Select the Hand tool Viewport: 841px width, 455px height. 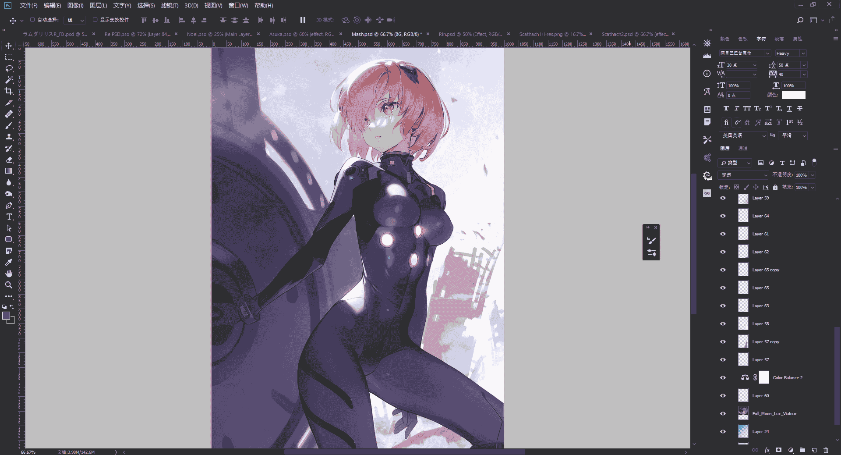(x=9, y=274)
